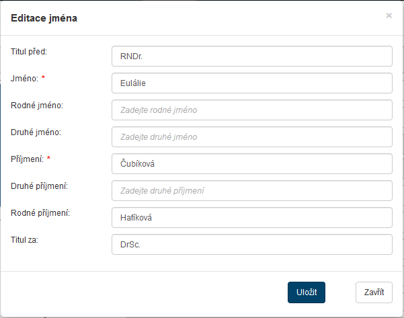Click the Rodné jméno label
Screen dimensions: 404x318
(x=37, y=105)
